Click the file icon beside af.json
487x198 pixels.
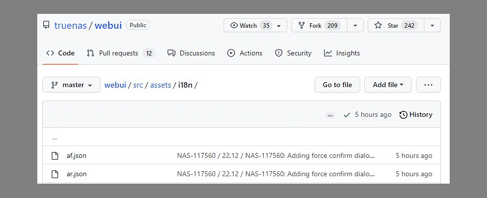[x=55, y=155]
